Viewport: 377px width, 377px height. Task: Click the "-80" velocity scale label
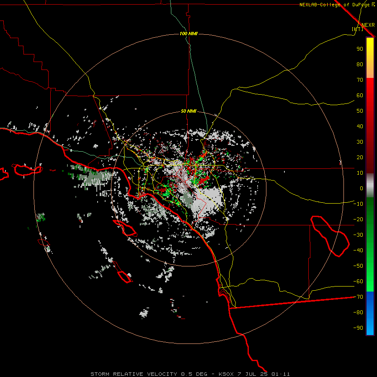pyautogui.click(x=358, y=312)
